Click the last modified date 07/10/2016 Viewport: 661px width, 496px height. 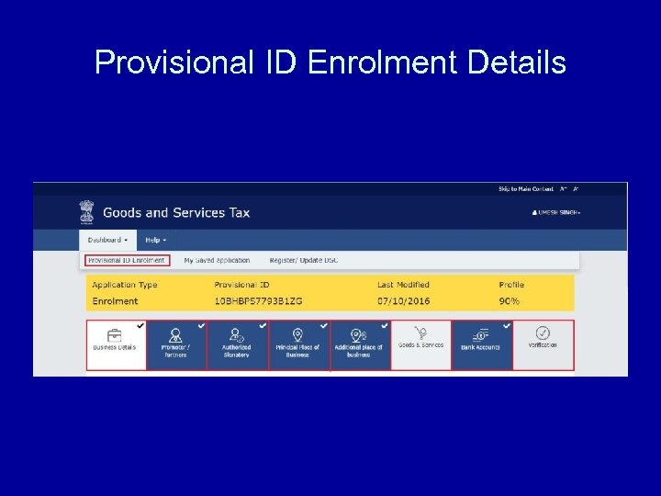pyautogui.click(x=403, y=301)
